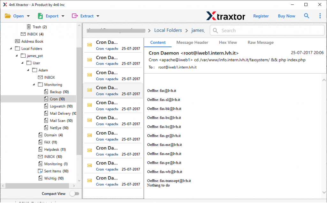
Task: Toggle the Compact View switch
Action: click(x=75, y=193)
